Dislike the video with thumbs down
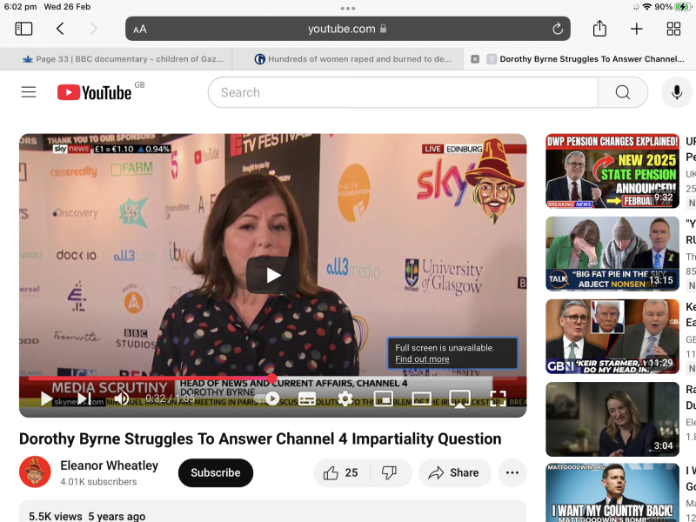Screen dimensions: 696x522 point(390,472)
